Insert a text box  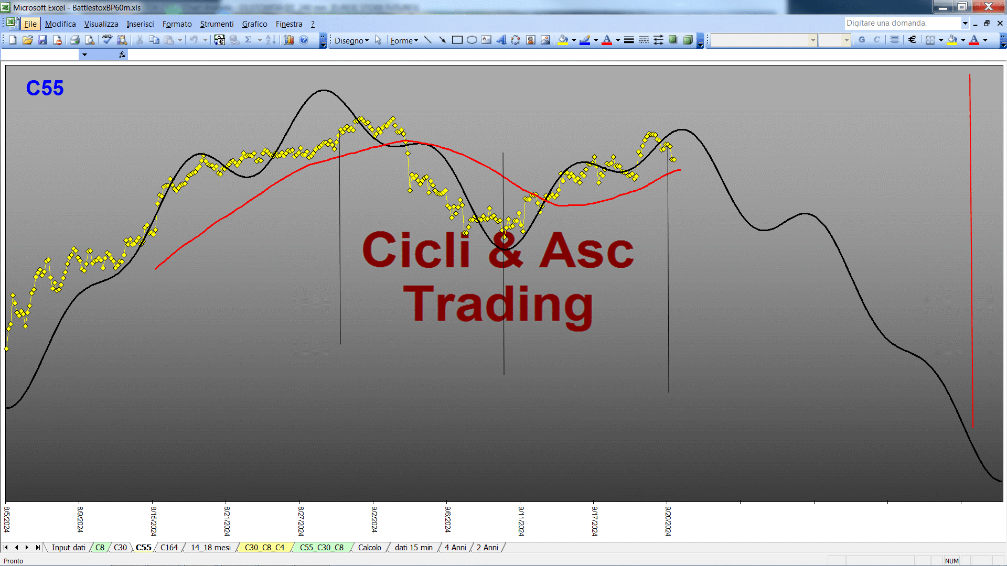tap(487, 40)
